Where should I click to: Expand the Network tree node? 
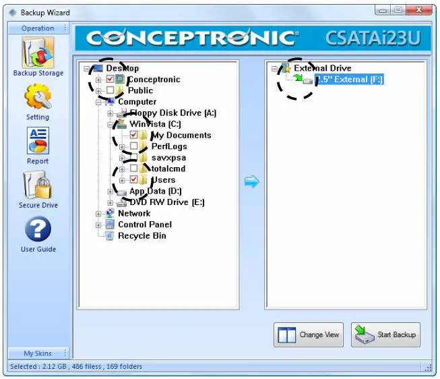[x=98, y=214]
